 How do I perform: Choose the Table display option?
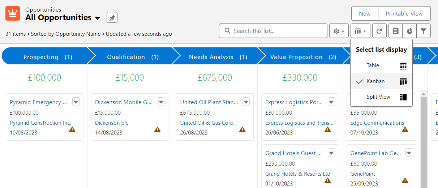tap(381, 66)
